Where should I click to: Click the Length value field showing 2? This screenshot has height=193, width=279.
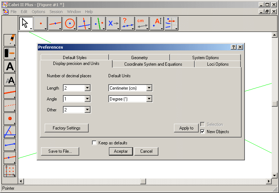pos(74,88)
